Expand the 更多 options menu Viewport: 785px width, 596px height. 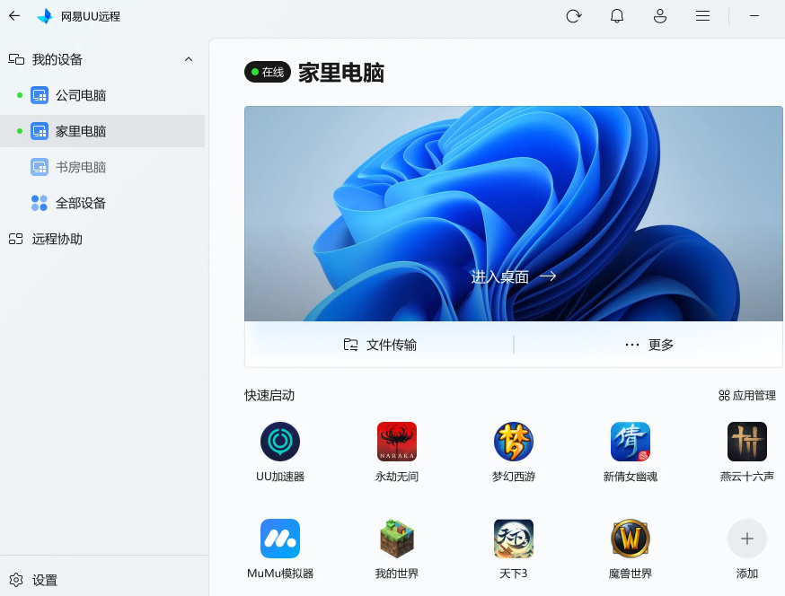[649, 345]
